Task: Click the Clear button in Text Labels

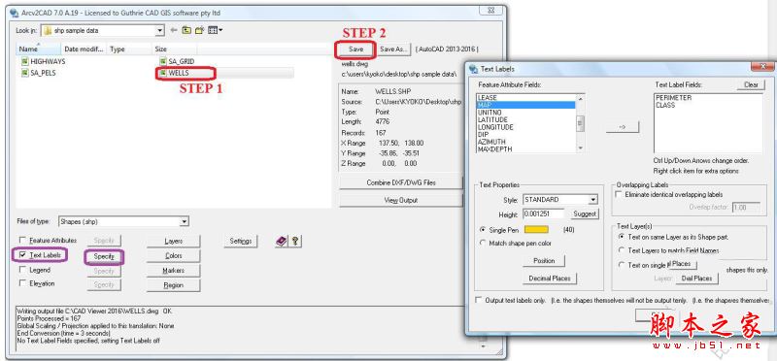Action: click(751, 84)
